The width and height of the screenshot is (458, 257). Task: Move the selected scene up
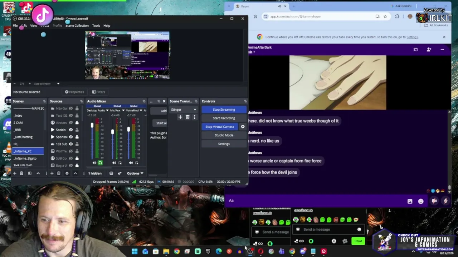tap(38, 173)
